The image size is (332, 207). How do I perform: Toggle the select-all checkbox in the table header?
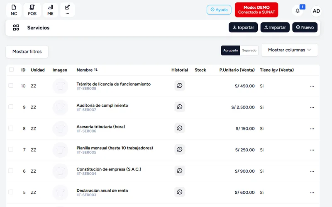coord(12,70)
